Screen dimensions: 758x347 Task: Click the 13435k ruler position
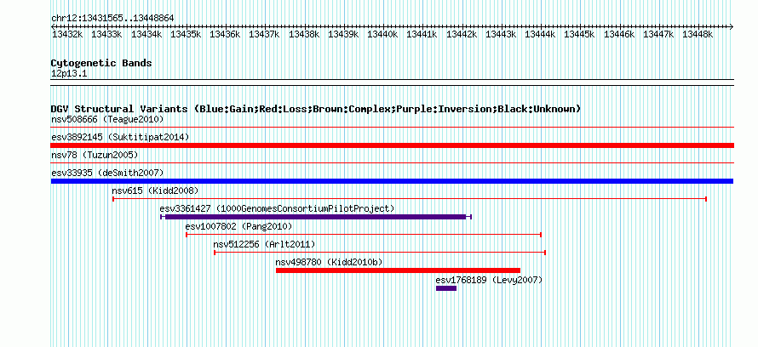[x=185, y=34]
